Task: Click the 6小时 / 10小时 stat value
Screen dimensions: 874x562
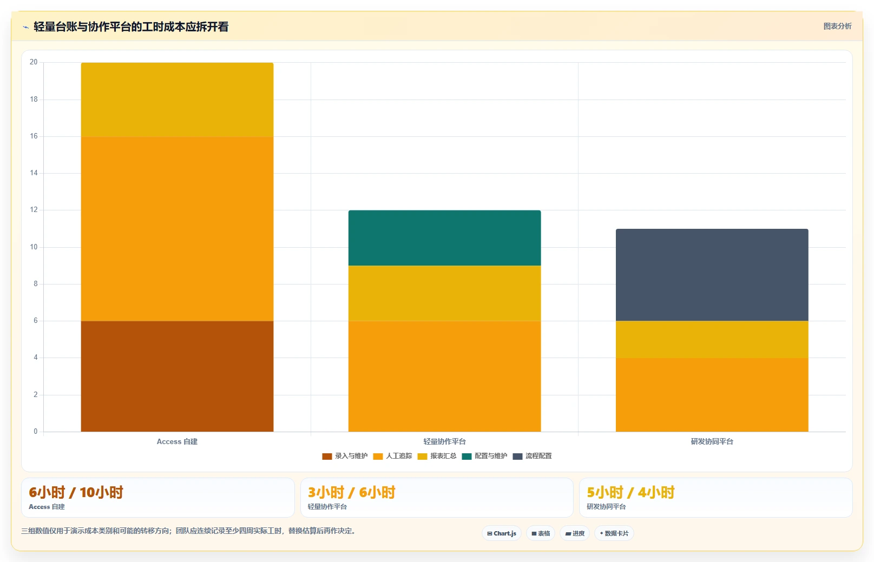Action: (x=76, y=492)
